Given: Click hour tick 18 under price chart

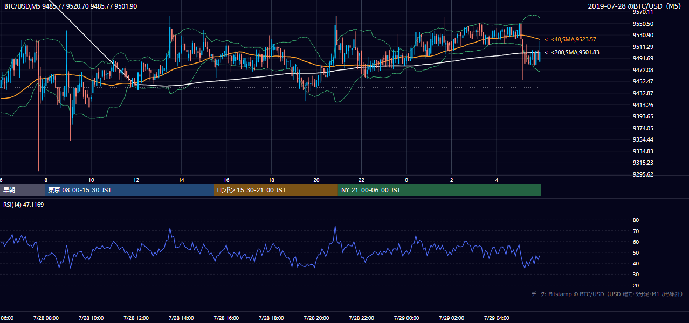Looking at the screenshot, I should pos(271,180).
